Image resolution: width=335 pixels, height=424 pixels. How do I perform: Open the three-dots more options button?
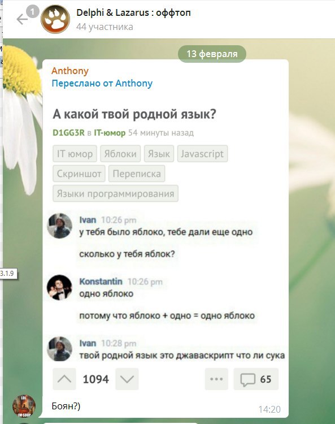click(x=216, y=379)
